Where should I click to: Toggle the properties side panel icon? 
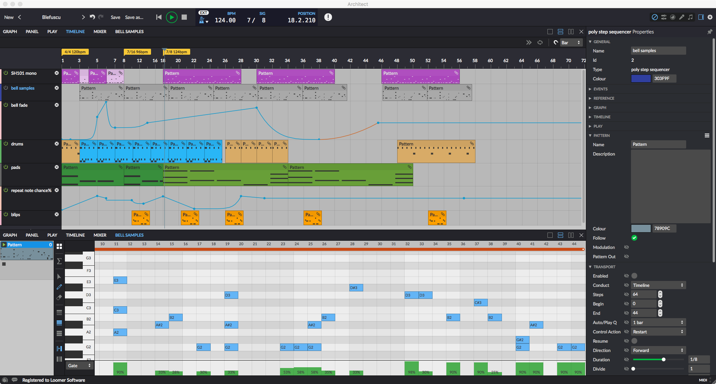click(x=701, y=17)
